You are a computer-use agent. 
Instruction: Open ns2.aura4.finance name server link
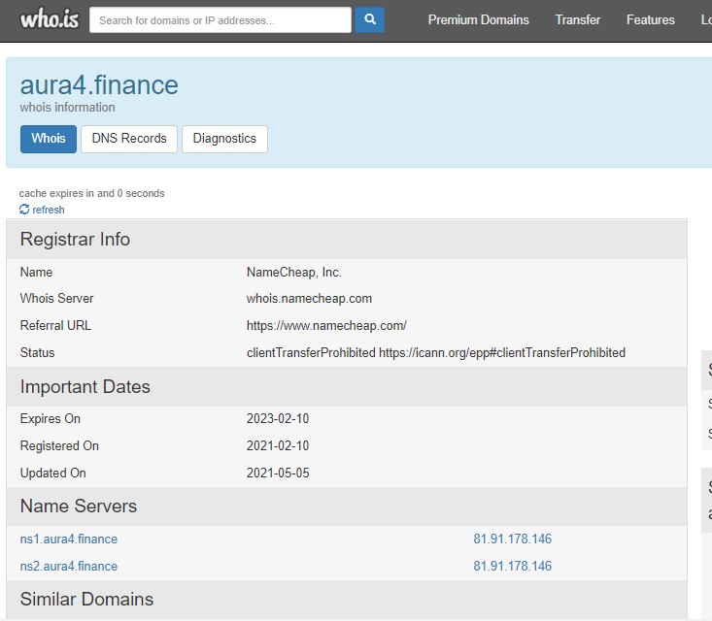click(69, 566)
